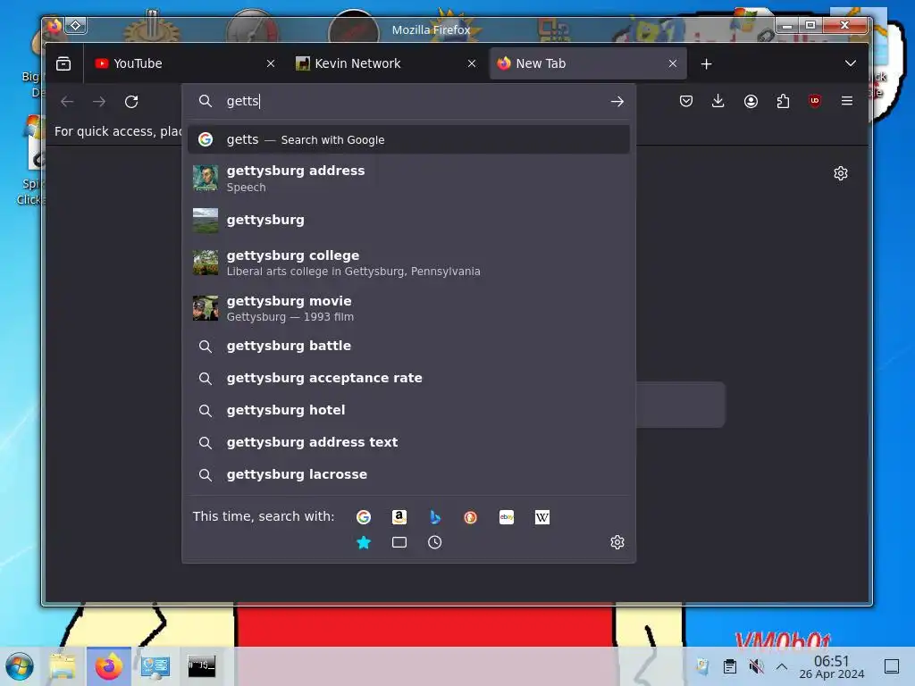
Task: Toggle the muted volume tray icon
Action: [756, 666]
